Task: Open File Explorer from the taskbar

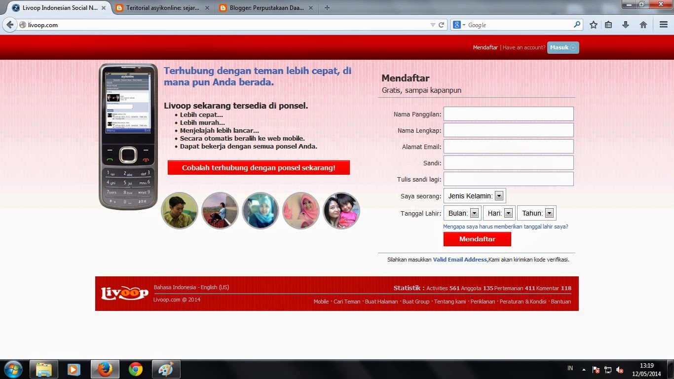Action: coord(44,369)
